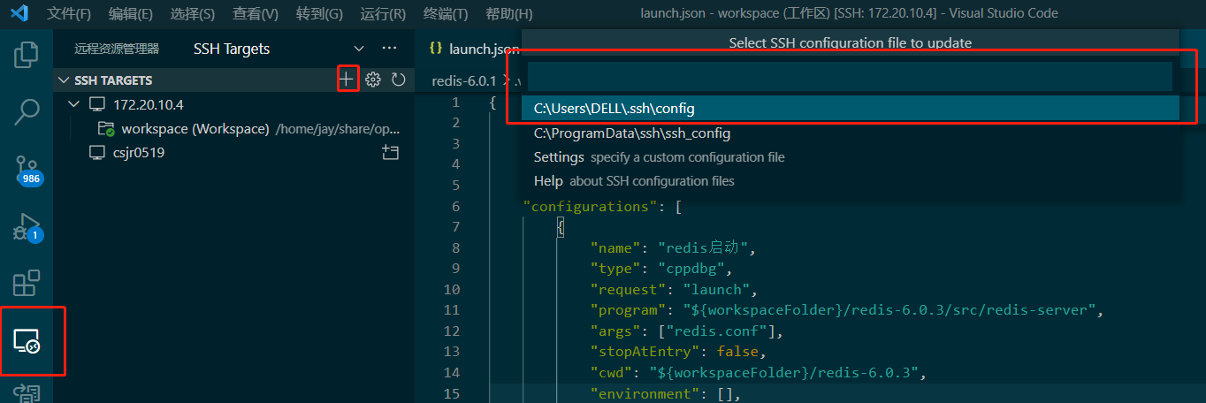Collapse the 172.20.10.4 host node

click(74, 104)
